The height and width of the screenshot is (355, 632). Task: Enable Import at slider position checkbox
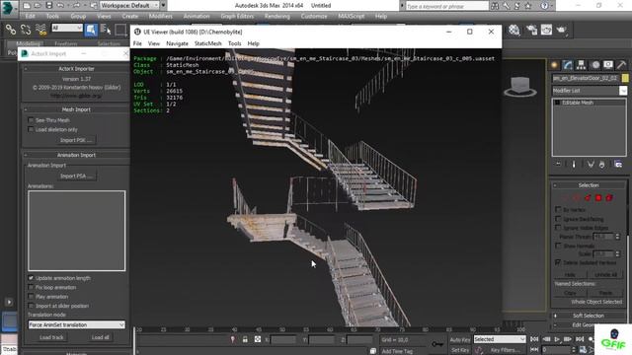(31, 306)
